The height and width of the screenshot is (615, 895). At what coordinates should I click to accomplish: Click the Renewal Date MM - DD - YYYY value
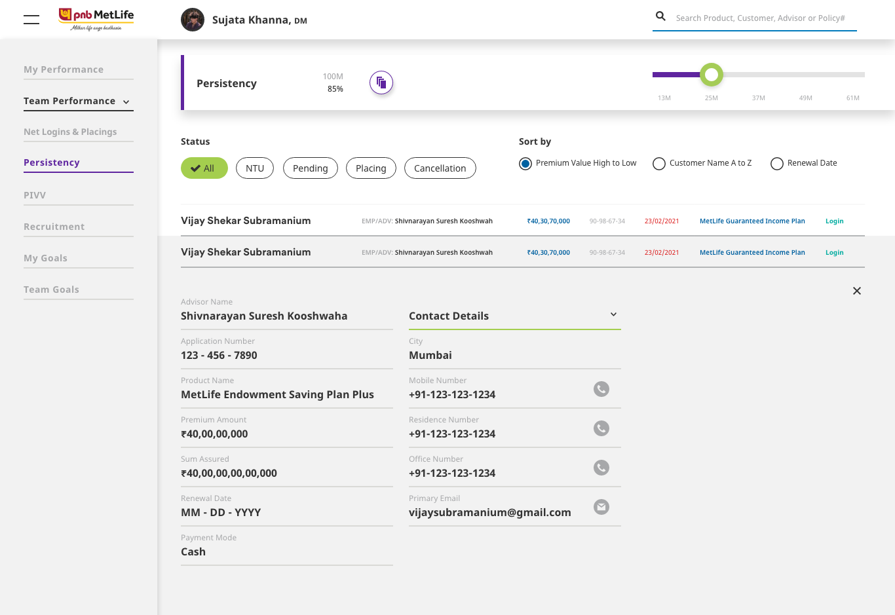click(221, 512)
